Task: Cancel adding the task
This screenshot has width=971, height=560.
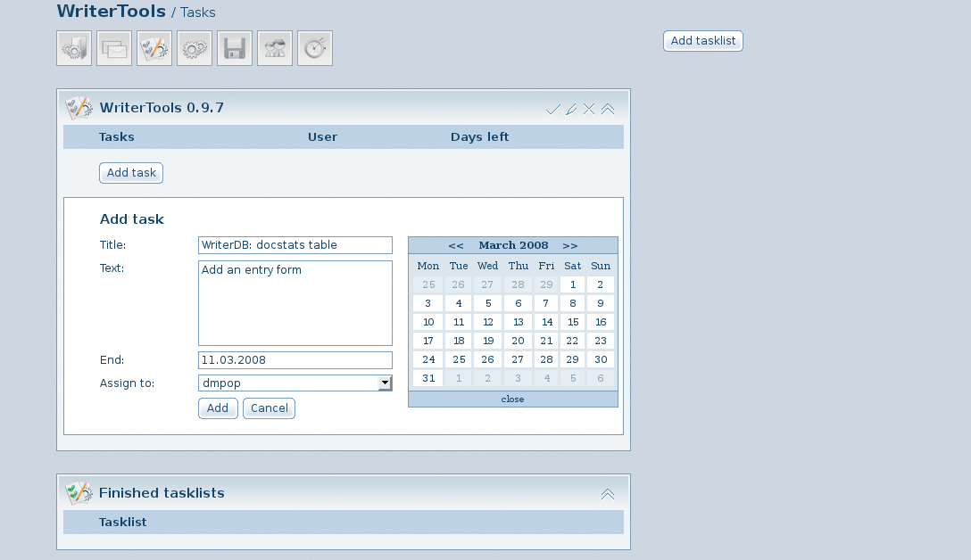Action: [270, 408]
